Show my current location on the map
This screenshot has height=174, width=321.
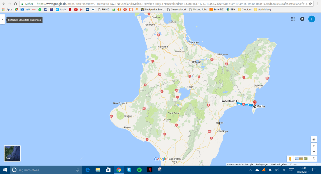coord(314,139)
